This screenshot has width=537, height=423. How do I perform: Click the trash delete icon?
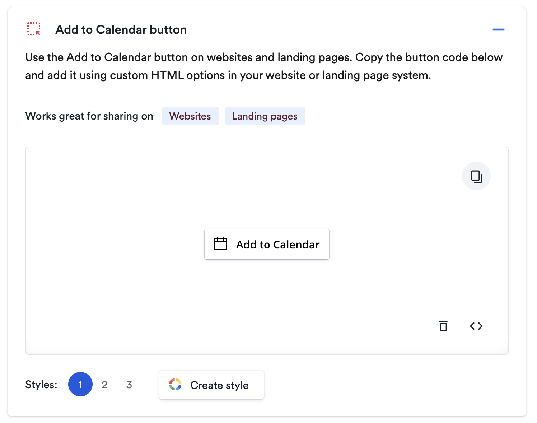[x=443, y=326]
